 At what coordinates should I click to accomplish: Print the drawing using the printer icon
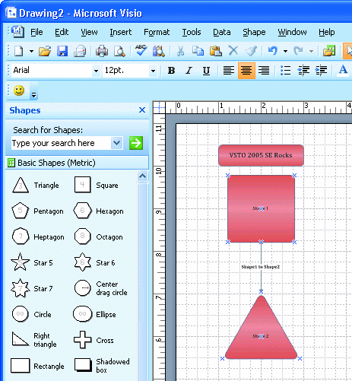pyautogui.click(x=102, y=51)
